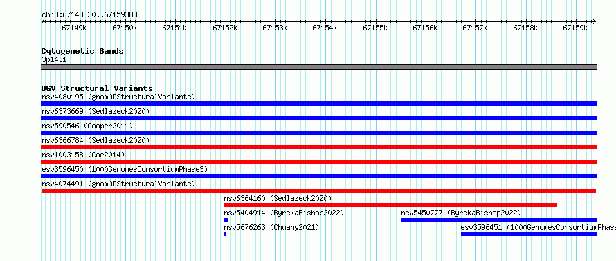Click the nsv4074491 red variant bar

(x=318, y=191)
